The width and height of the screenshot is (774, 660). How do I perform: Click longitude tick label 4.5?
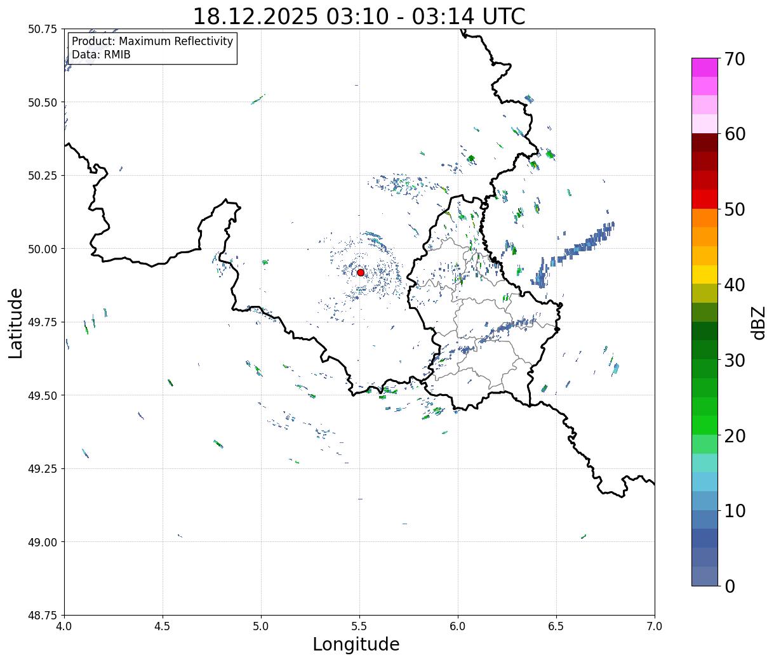(x=163, y=626)
